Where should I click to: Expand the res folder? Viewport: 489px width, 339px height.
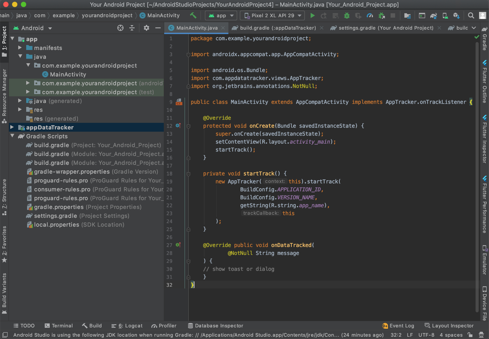click(20, 110)
